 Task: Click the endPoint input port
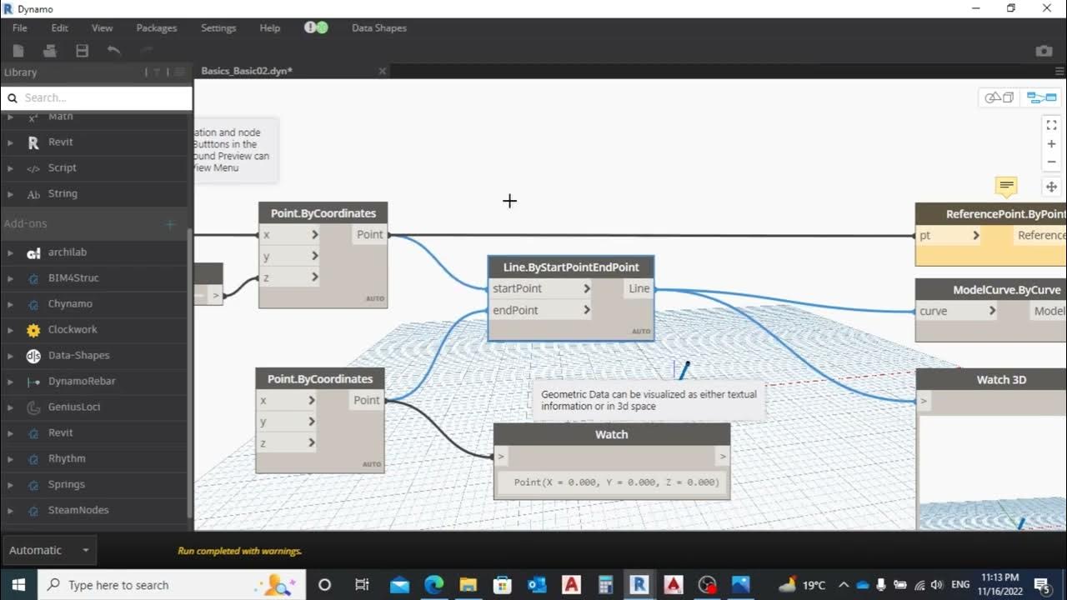point(541,310)
